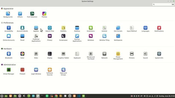Open Accessibility preferences

[9, 29]
